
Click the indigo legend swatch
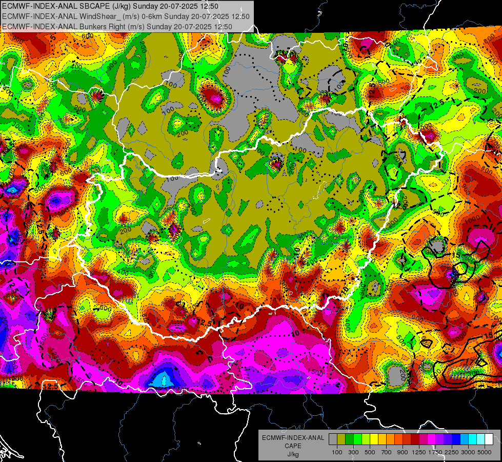point(448,439)
